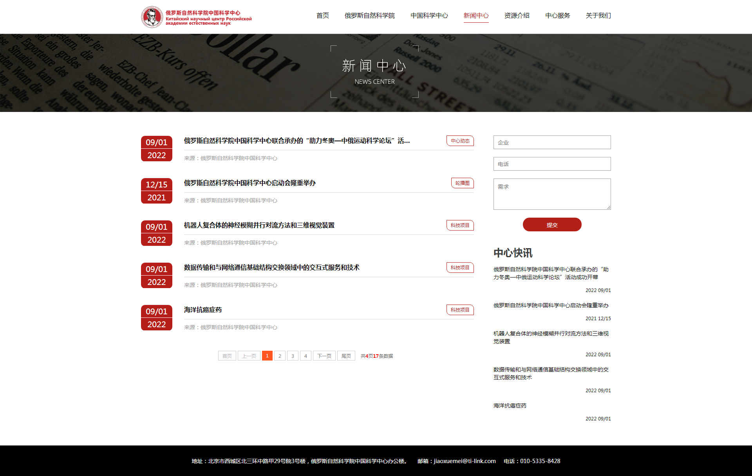Jump to pagination page 4
This screenshot has width=752, height=476.
[305, 356]
